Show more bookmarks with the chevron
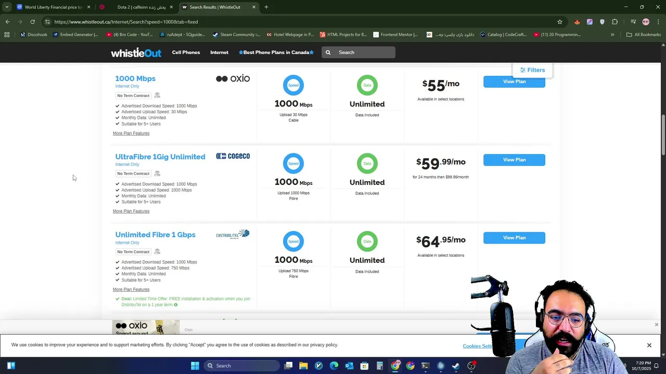This screenshot has height=374, width=666. (x=612, y=35)
